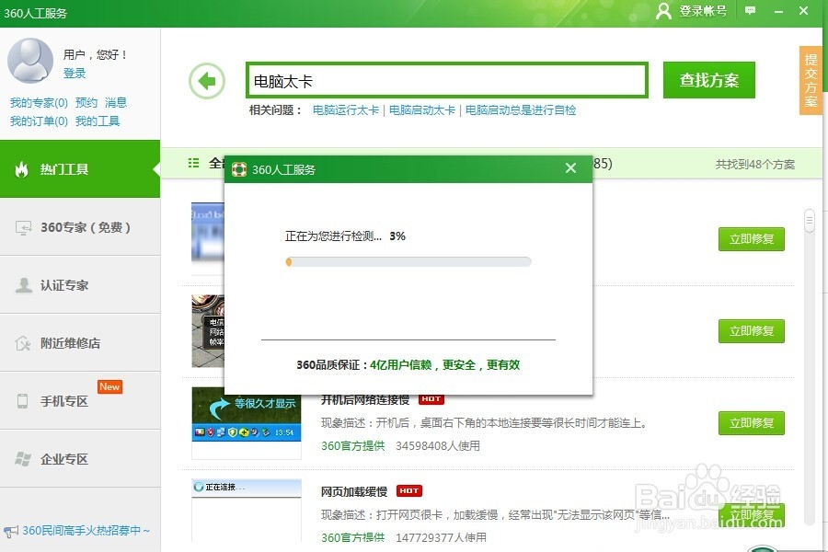This screenshot has height=552, width=828.
Task: Open the 提交方案 side tab
Action: [811, 81]
